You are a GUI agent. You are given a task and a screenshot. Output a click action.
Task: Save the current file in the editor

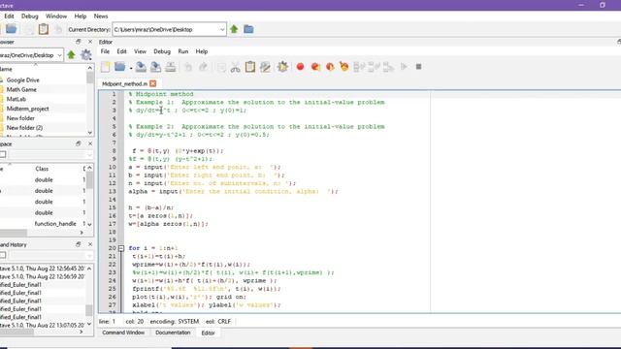(141, 67)
